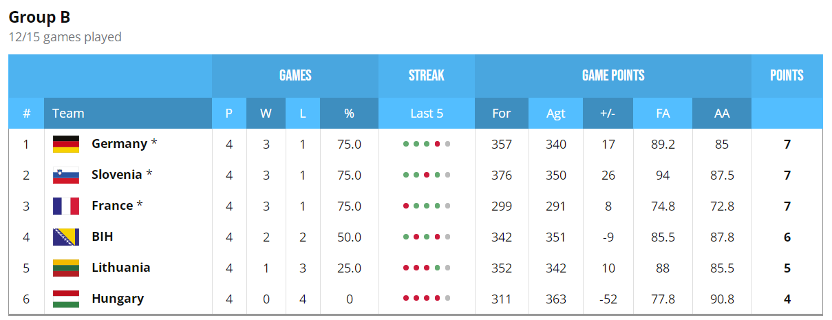
Task: Click the POINTS column header
Action: point(787,76)
